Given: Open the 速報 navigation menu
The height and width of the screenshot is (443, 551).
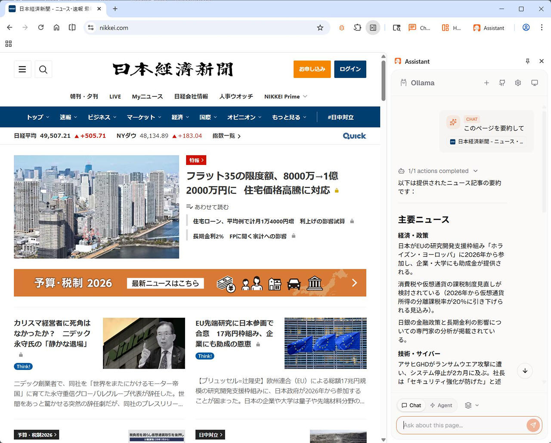Looking at the screenshot, I should [x=68, y=117].
